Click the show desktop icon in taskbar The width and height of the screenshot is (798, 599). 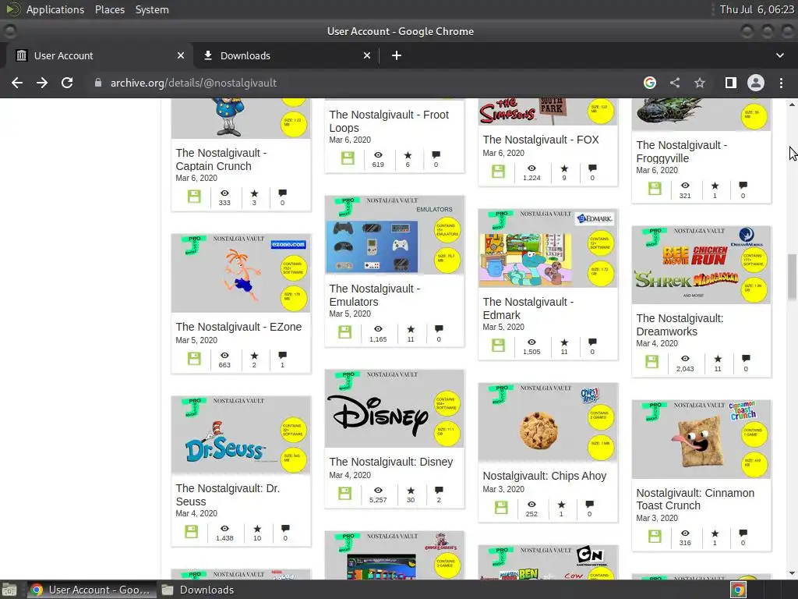(x=9, y=590)
